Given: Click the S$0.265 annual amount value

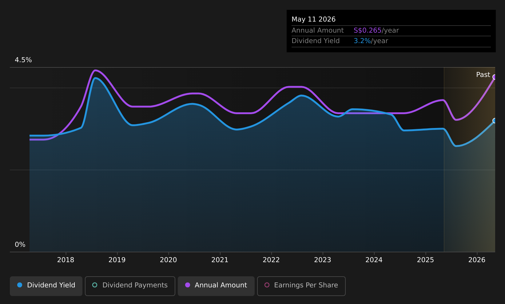Looking at the screenshot, I should [368, 30].
